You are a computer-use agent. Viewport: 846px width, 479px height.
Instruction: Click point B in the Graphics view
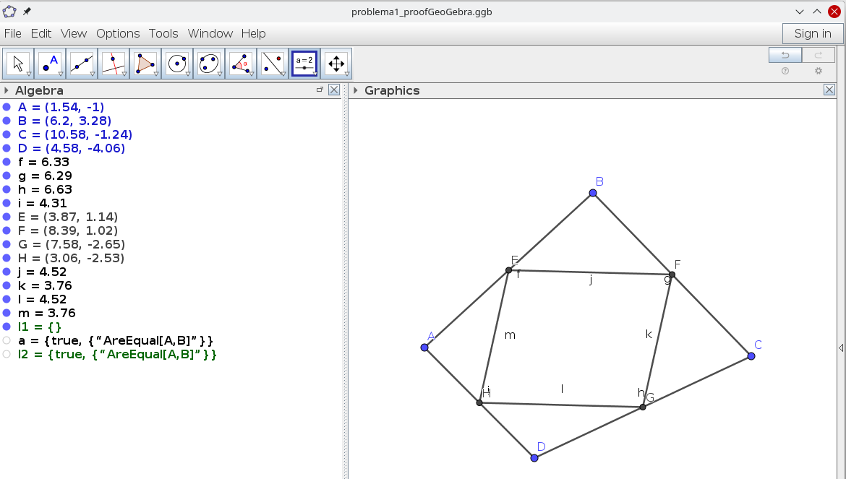click(593, 193)
